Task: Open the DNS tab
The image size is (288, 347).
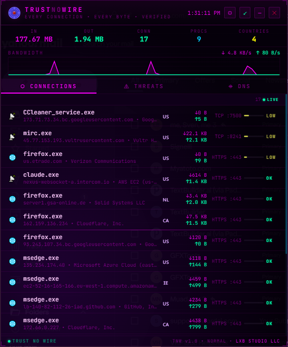Action: tap(240, 86)
